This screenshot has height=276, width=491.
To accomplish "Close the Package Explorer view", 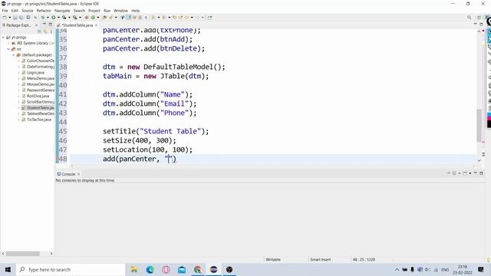I will click(x=36, y=25).
